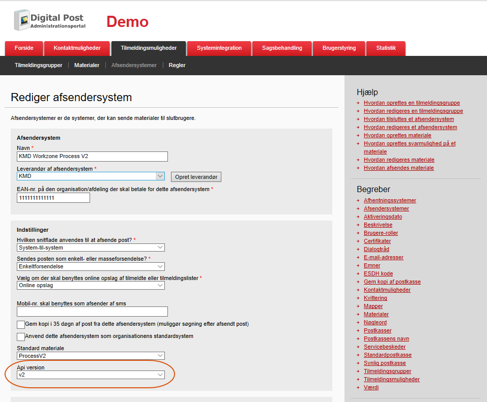Open link Hvordan redigeres et afsendersystem
487x402 pixels.
pos(410,127)
